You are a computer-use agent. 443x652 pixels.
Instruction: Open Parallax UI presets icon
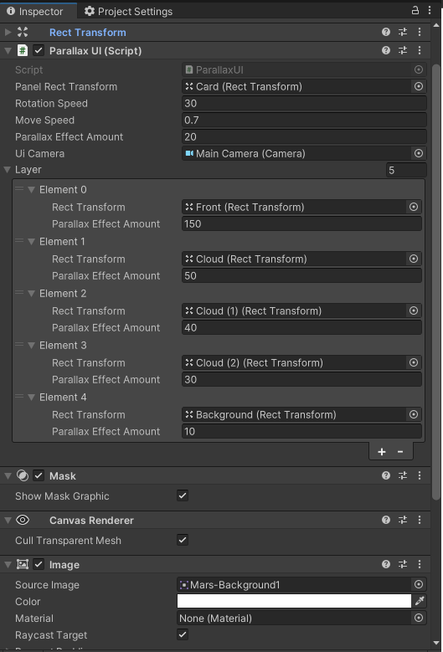(x=403, y=51)
